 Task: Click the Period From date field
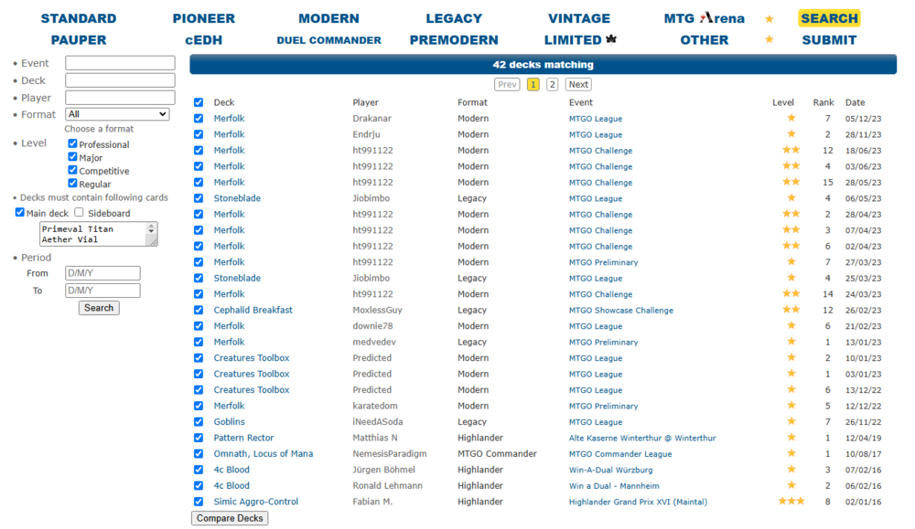click(x=102, y=273)
